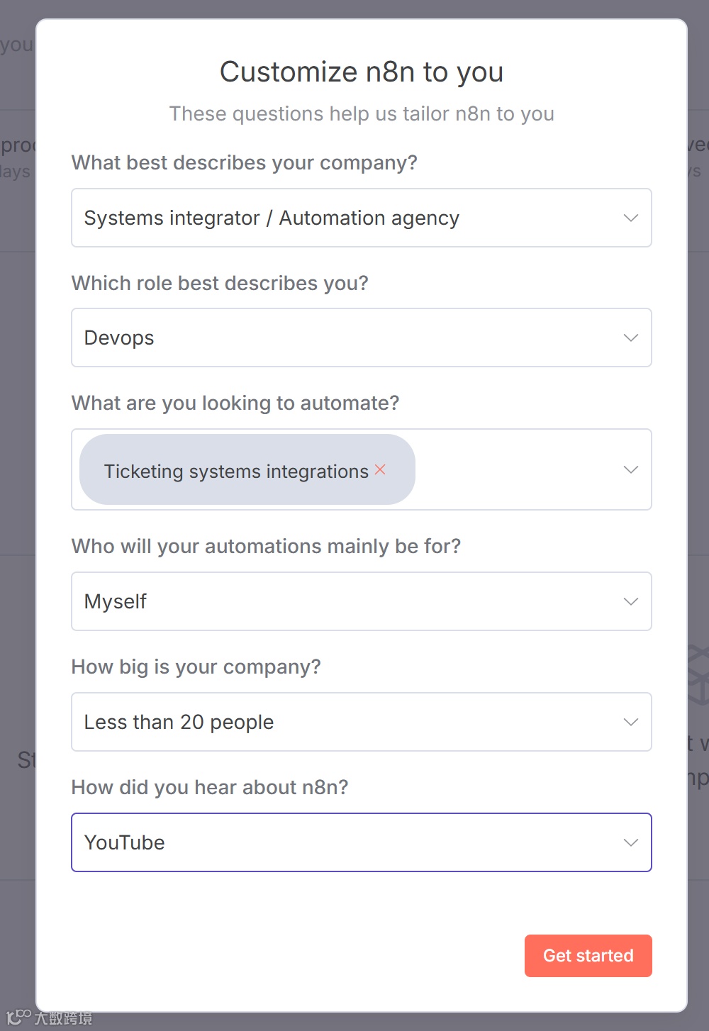Remove the Ticketing systems integrations tag
This screenshot has width=709, height=1031.
tap(380, 469)
